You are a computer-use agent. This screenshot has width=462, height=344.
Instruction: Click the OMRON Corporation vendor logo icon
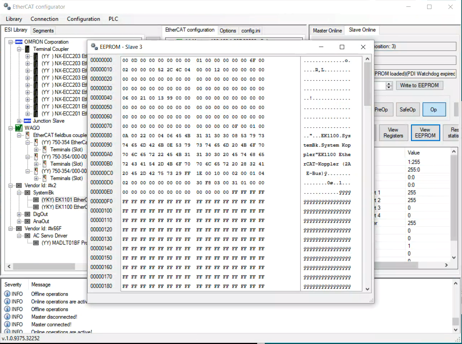click(x=19, y=42)
